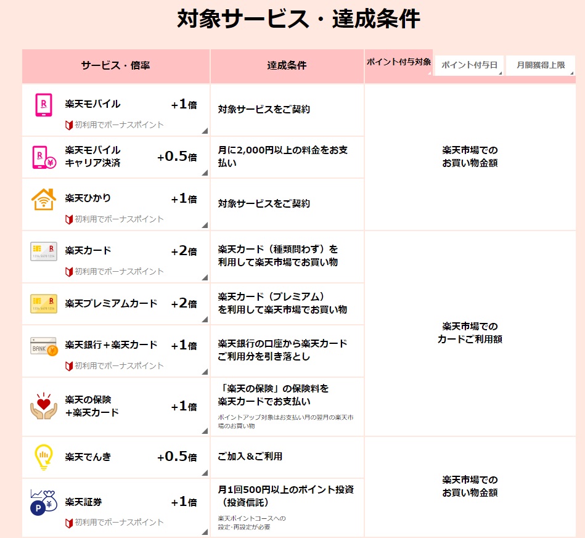585x538 pixels.
Task: Click the 対象サービス・達成条件 page heading
Action: (298, 18)
